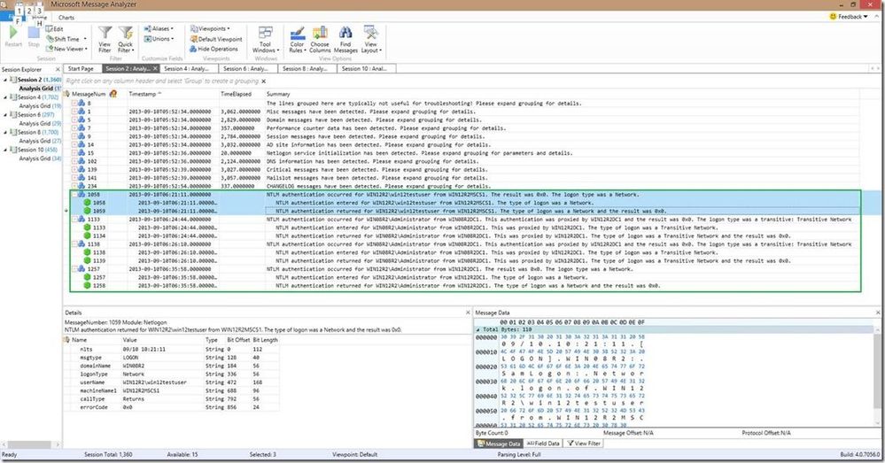Click the Session Explorer horizontal scrollbar
This screenshot has width=885, height=463.
point(31,444)
